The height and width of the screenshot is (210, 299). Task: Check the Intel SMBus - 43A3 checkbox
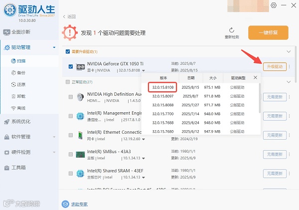point(71,154)
